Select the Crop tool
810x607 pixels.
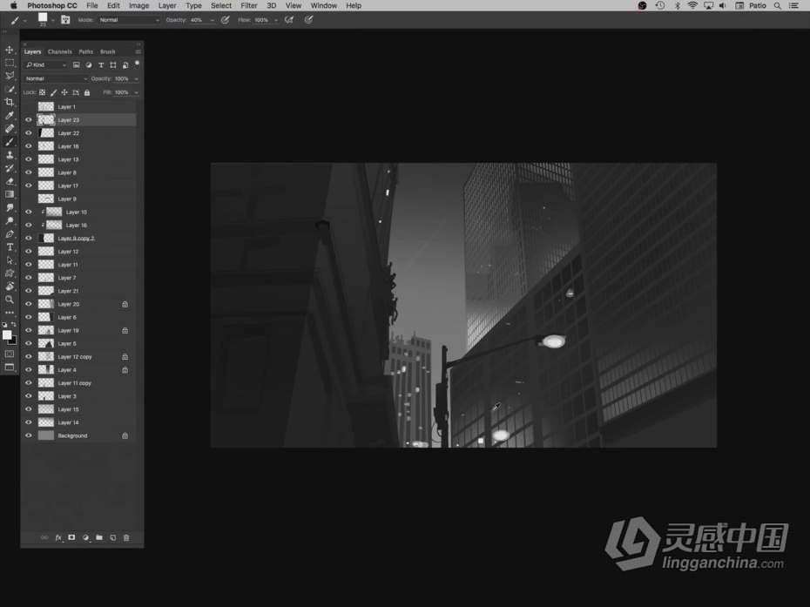pos(10,102)
